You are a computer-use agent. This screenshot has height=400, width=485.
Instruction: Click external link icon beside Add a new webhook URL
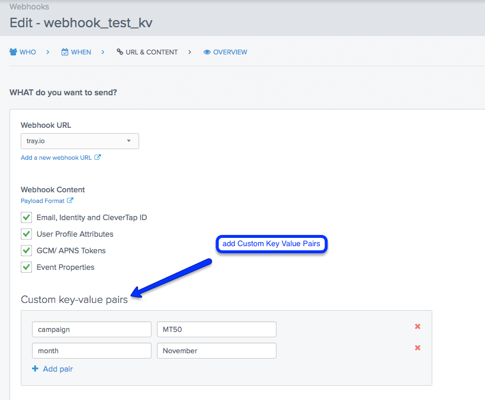click(x=98, y=157)
